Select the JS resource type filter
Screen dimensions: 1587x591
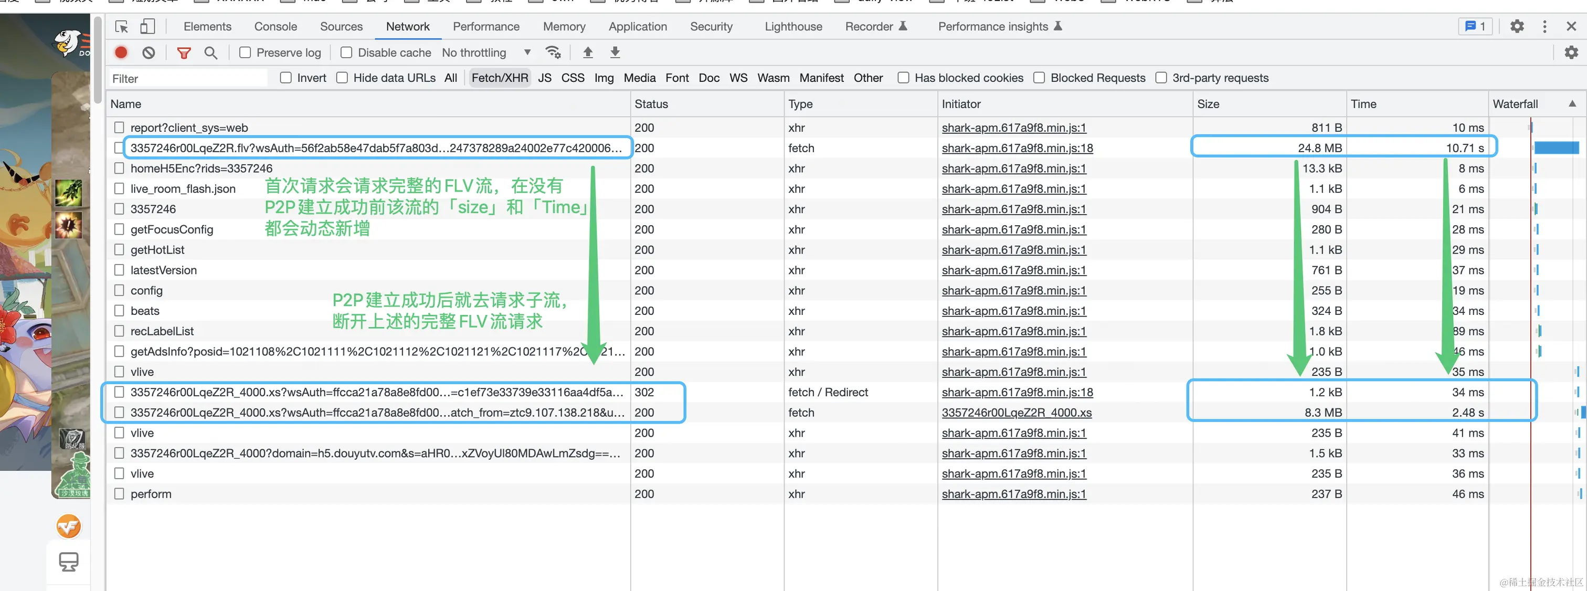tap(545, 78)
